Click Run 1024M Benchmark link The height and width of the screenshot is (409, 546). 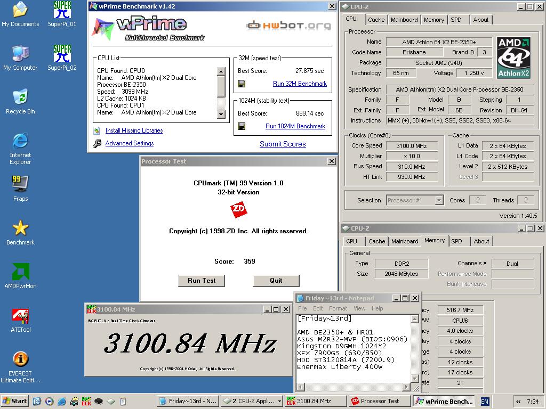[x=295, y=126]
